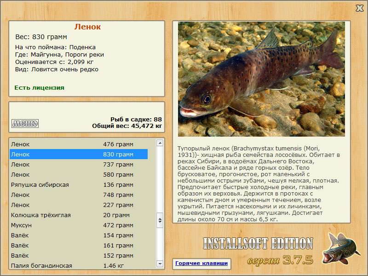Select the Ряпушка сибирская 136 грамм row
368x276 pixels.
tap(79, 184)
